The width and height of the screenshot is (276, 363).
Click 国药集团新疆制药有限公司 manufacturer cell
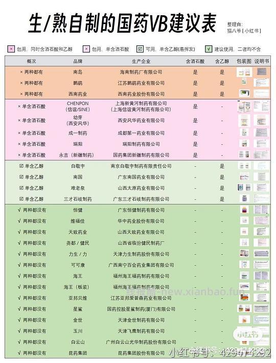(x=141, y=155)
